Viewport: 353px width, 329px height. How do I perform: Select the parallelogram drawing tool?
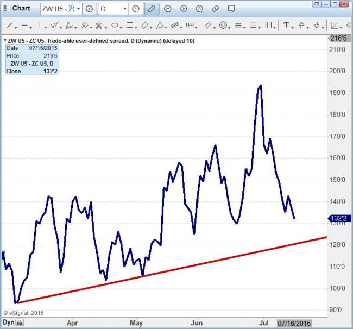[145, 25]
